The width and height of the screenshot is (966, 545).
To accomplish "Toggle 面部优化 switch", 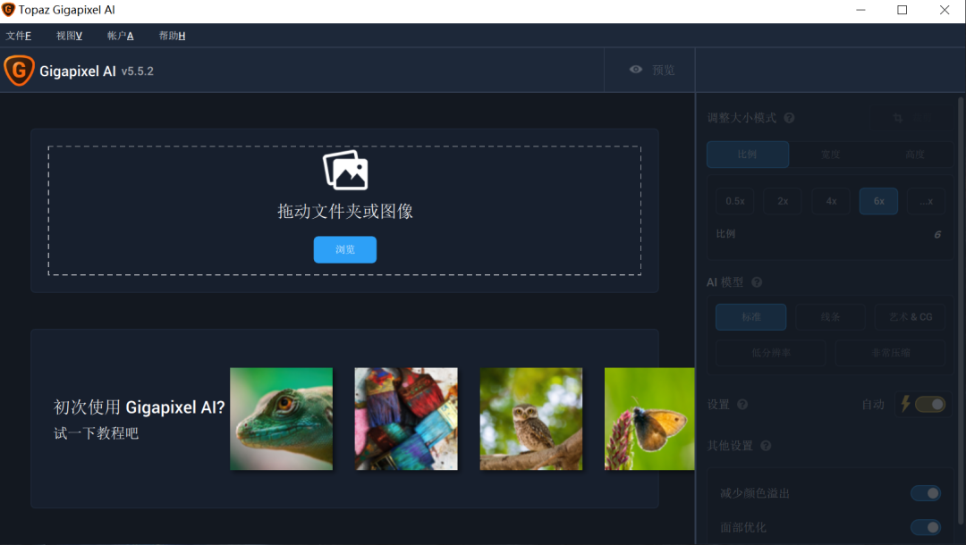I will point(926,527).
